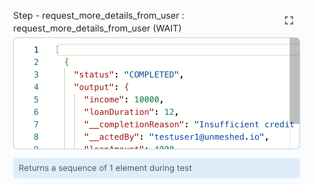Click the "__completionReason" key

tap(134, 125)
